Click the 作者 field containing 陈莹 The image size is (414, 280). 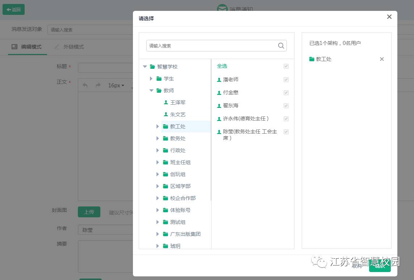pos(106,230)
